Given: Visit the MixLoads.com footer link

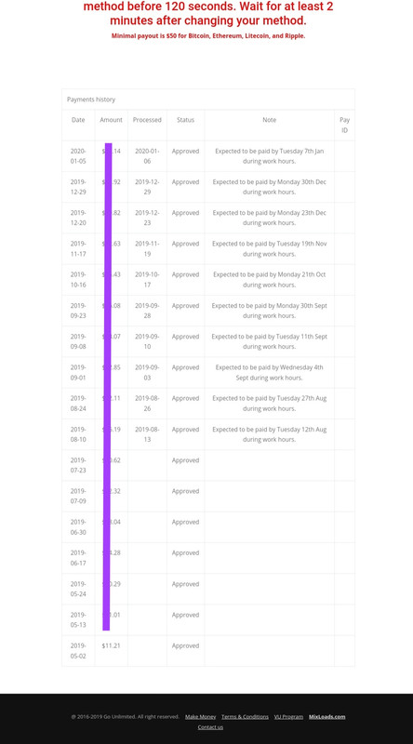Looking at the screenshot, I should click(327, 716).
